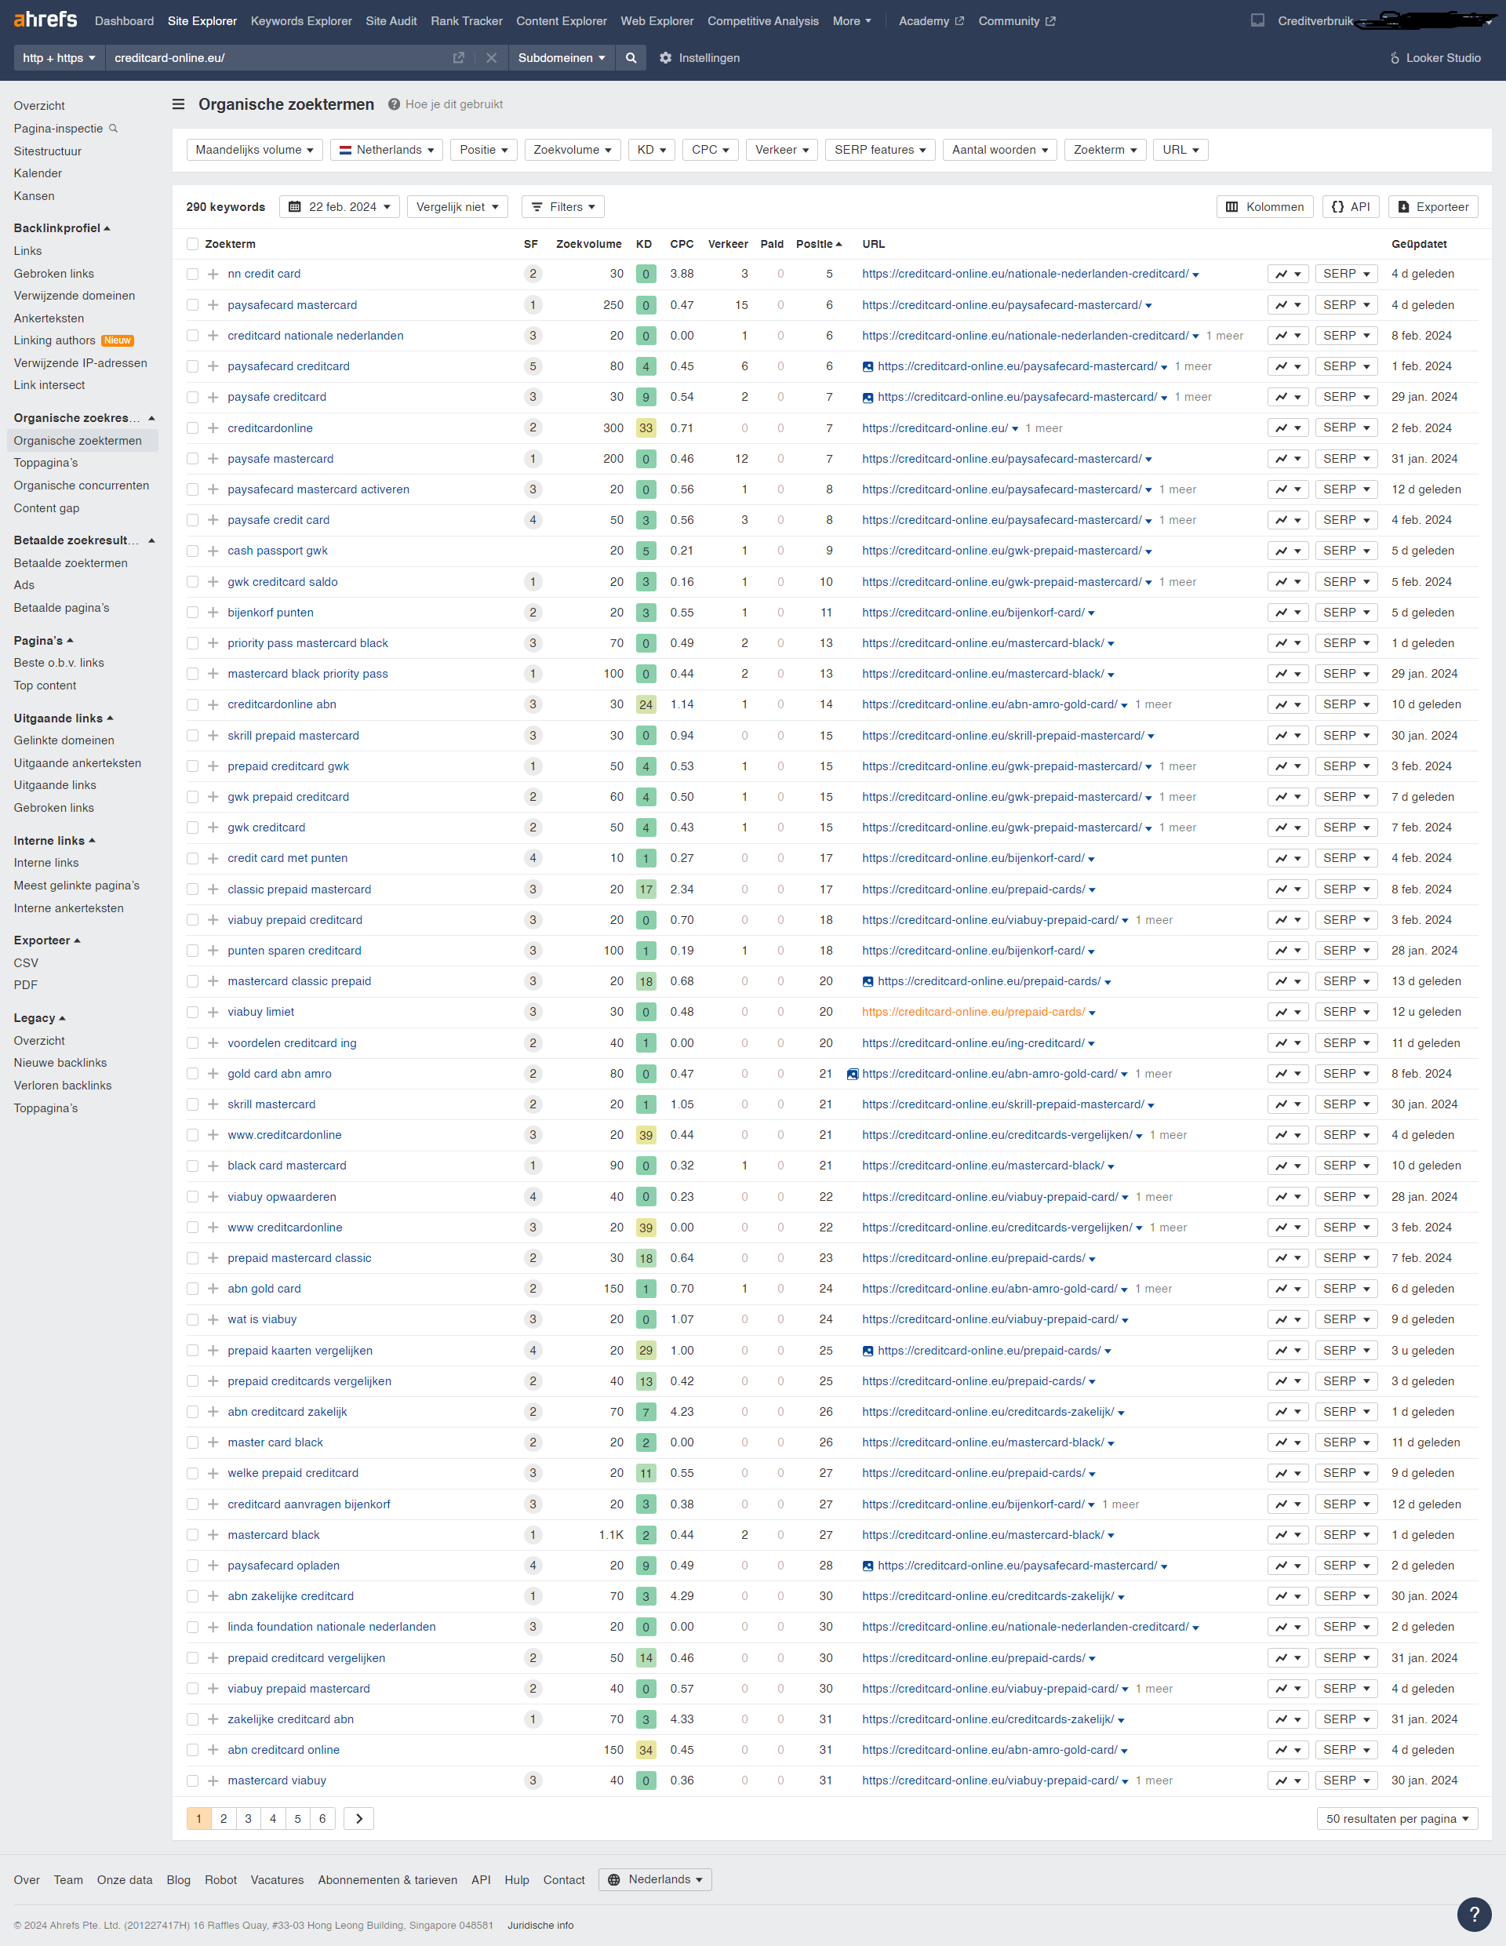
Task: Check the 'creditcardonline' row
Action: coord(192,427)
